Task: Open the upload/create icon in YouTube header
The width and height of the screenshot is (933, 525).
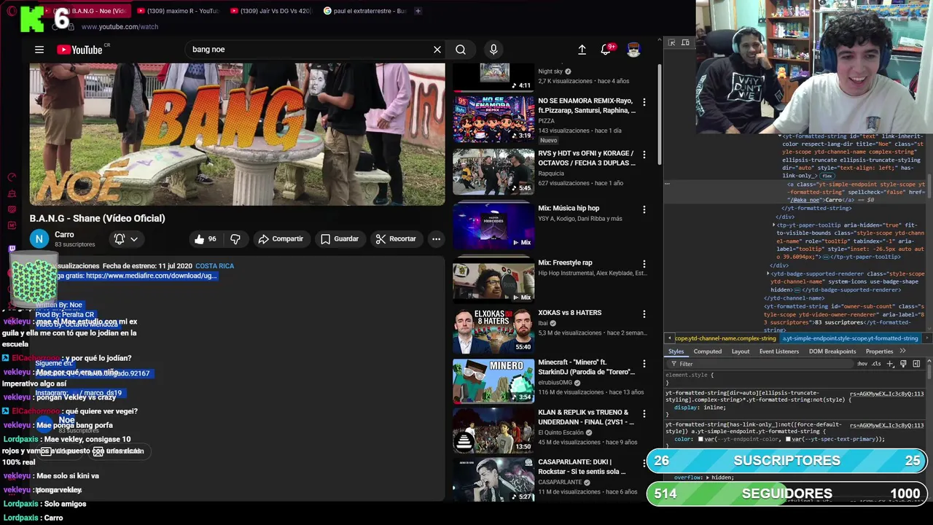Action: 582,50
